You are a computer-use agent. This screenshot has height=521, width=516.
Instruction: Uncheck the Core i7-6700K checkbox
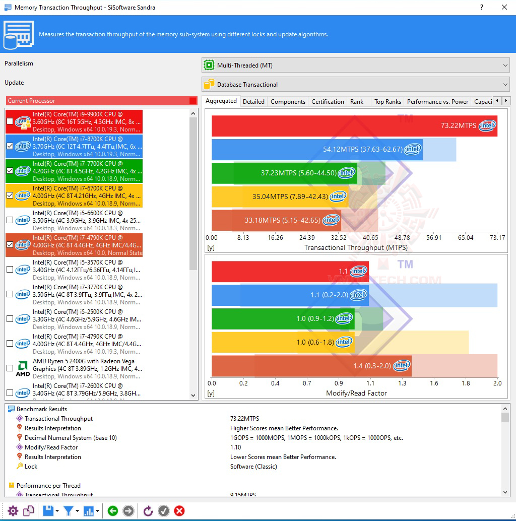point(10,196)
